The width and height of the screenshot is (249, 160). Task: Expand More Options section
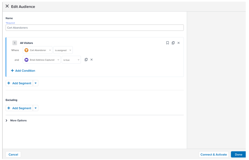pos(16,120)
